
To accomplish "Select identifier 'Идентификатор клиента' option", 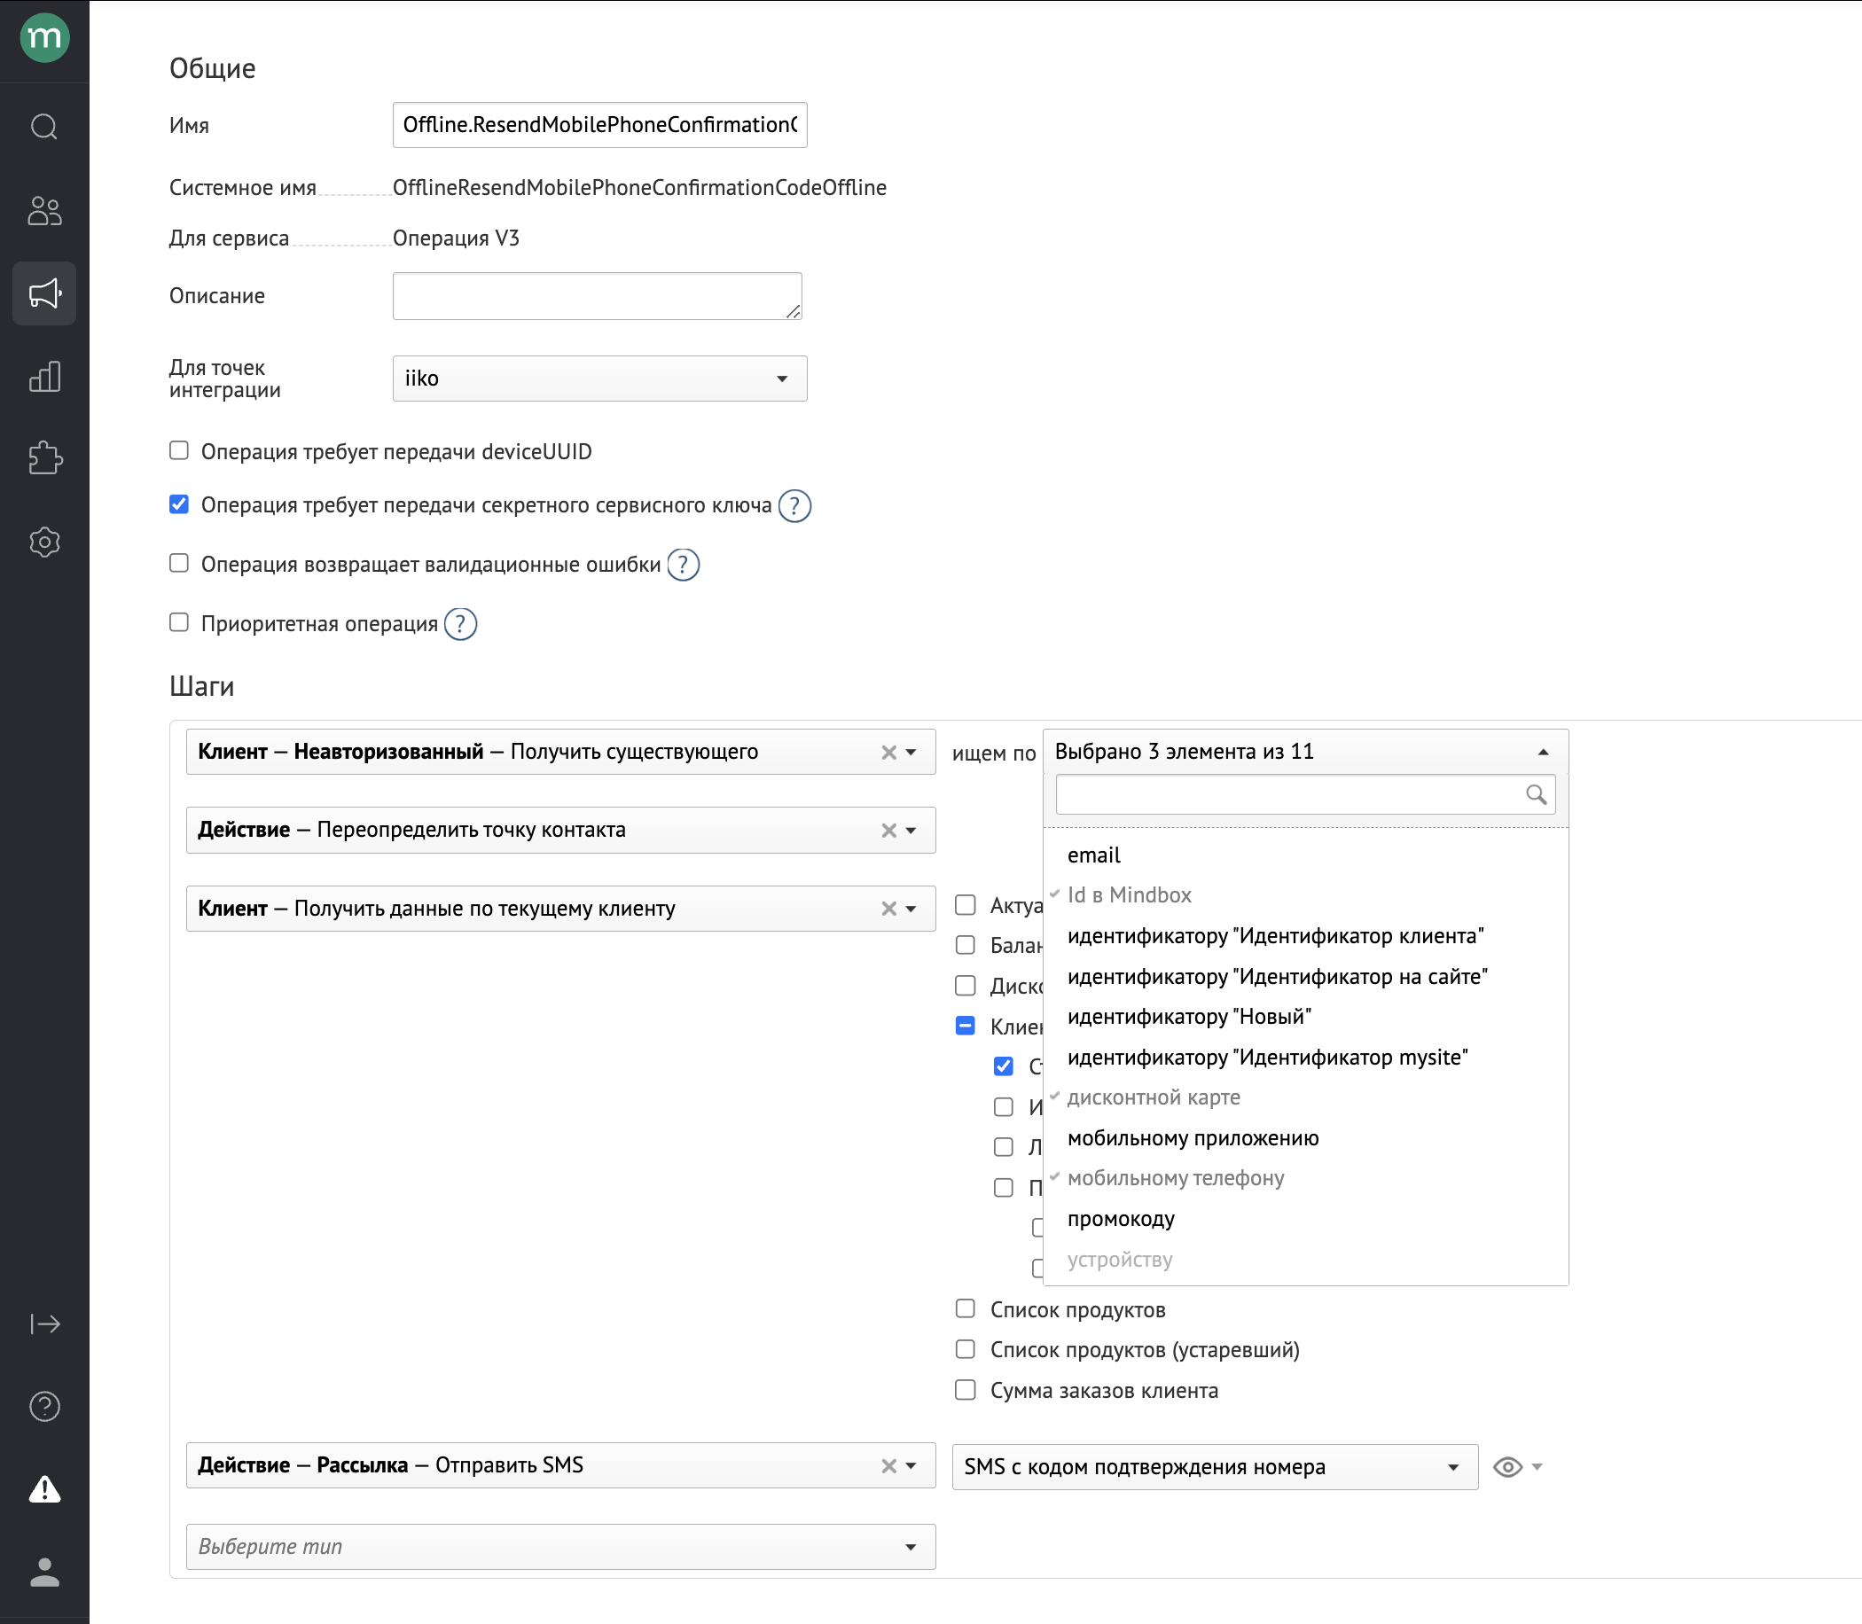I will [1305, 936].
